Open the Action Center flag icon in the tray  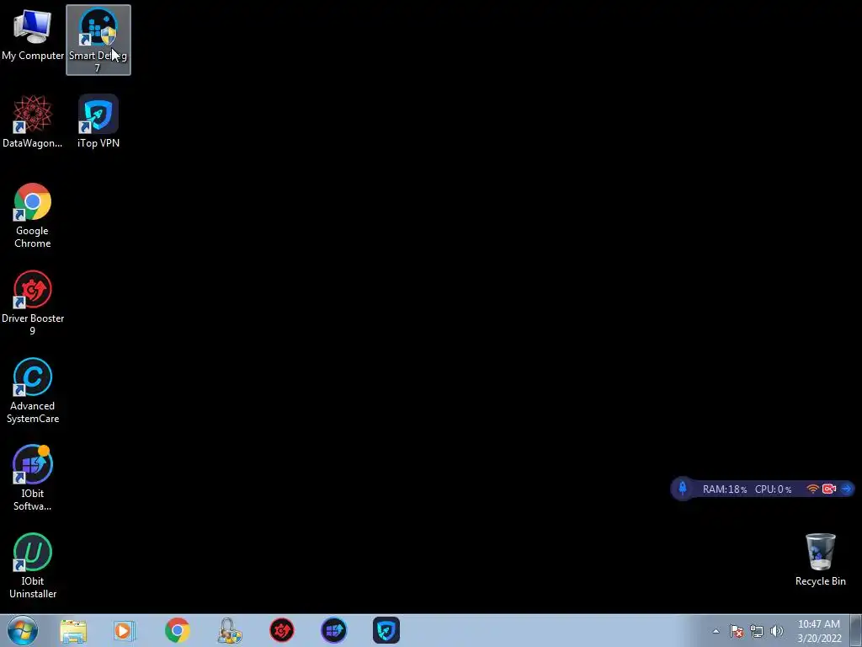click(x=737, y=631)
